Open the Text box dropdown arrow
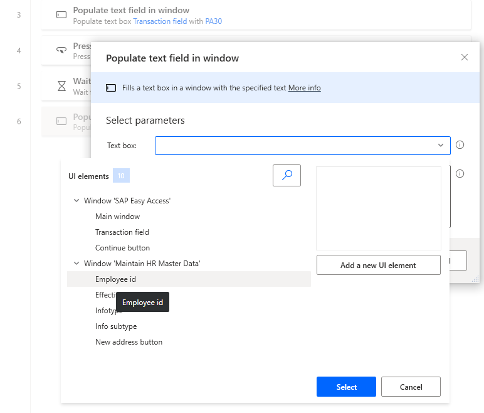Viewport: 484px width, 413px height. pyautogui.click(x=441, y=145)
